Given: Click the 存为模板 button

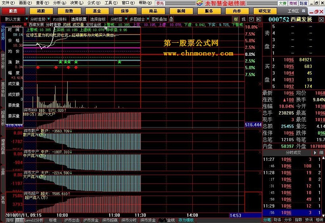Looking at the screenshot, I should pyautogui.click(x=186, y=220).
